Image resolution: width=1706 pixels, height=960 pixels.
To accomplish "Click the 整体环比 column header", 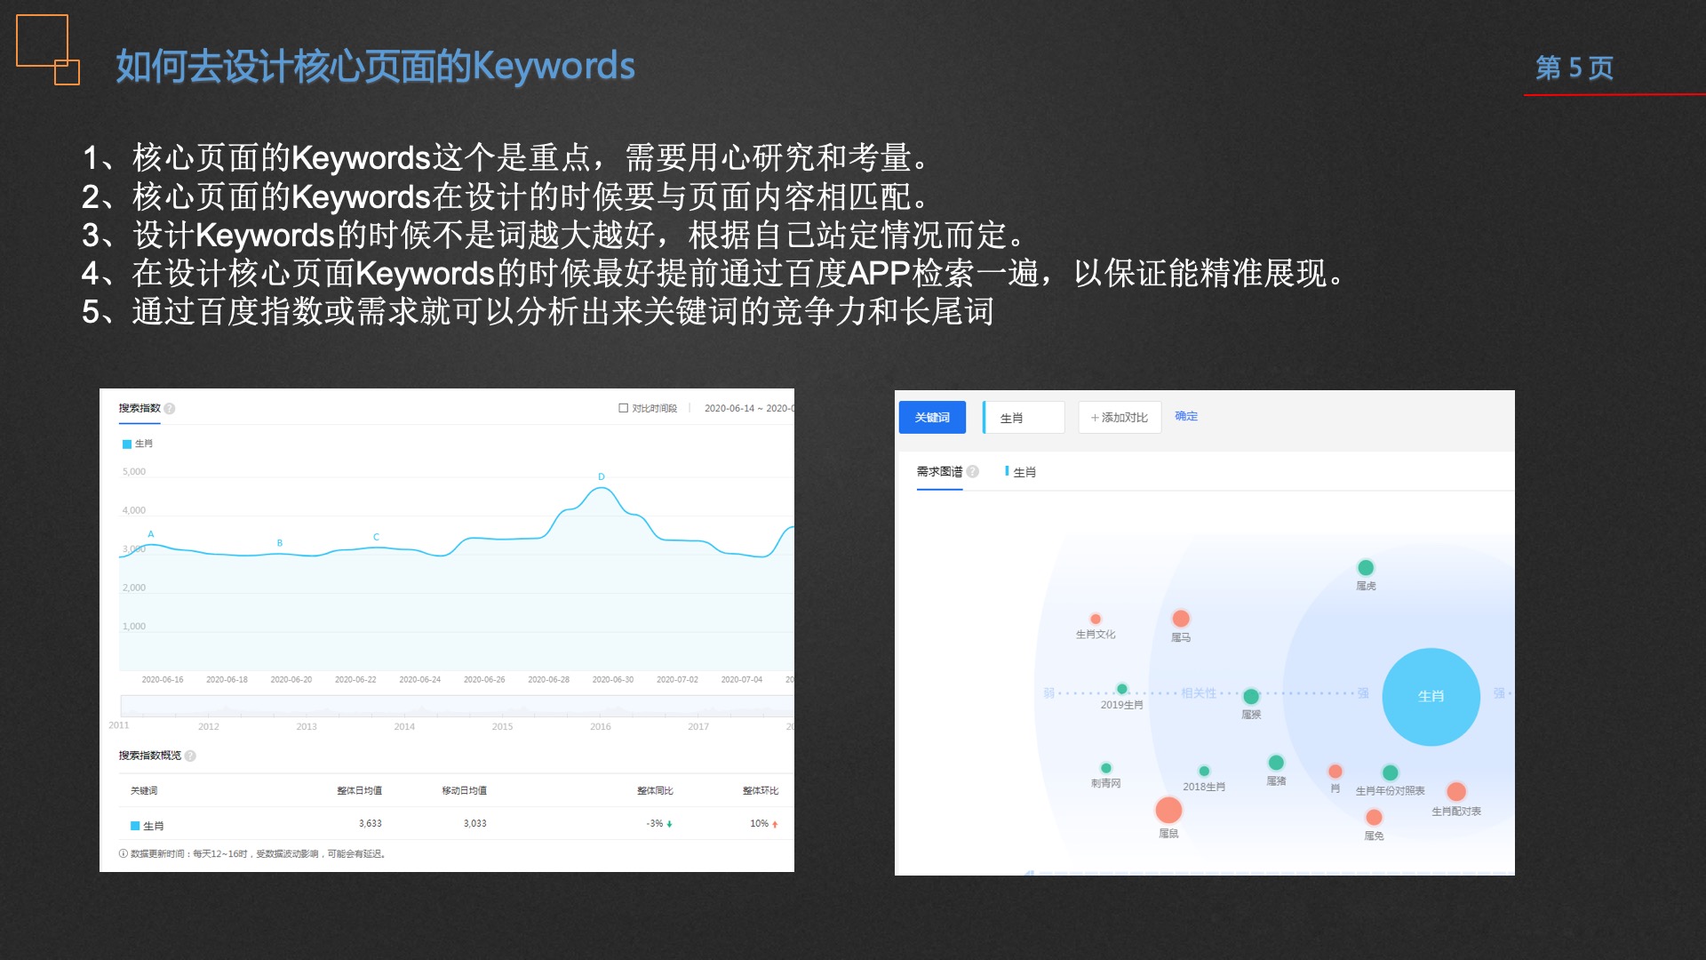I will coord(761,790).
